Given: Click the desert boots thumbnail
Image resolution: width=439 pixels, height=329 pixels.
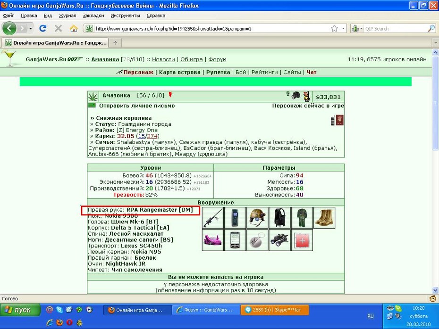Looking at the screenshot, I should [324, 218].
